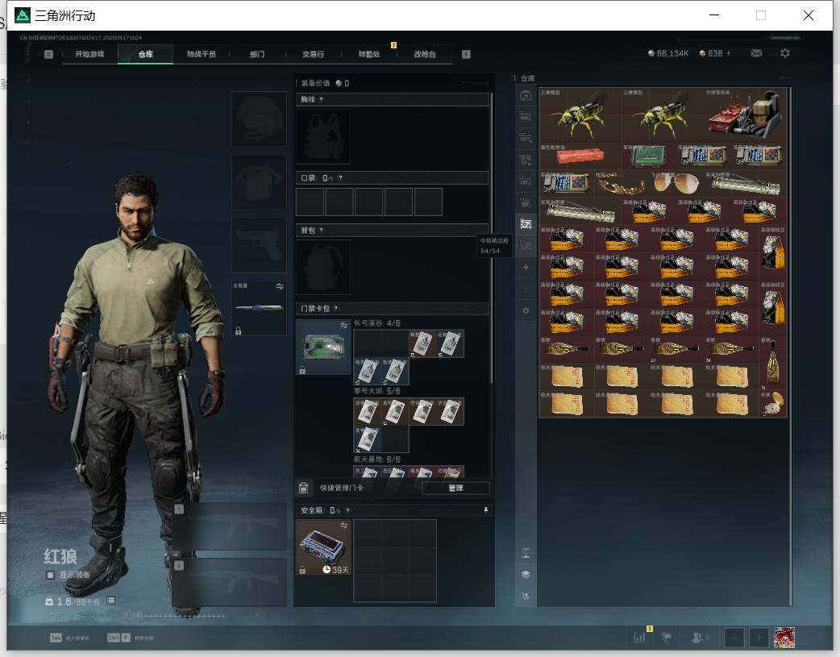The image size is (840, 657).
Task: Click the plus next to 638 currency
Action: [729, 53]
